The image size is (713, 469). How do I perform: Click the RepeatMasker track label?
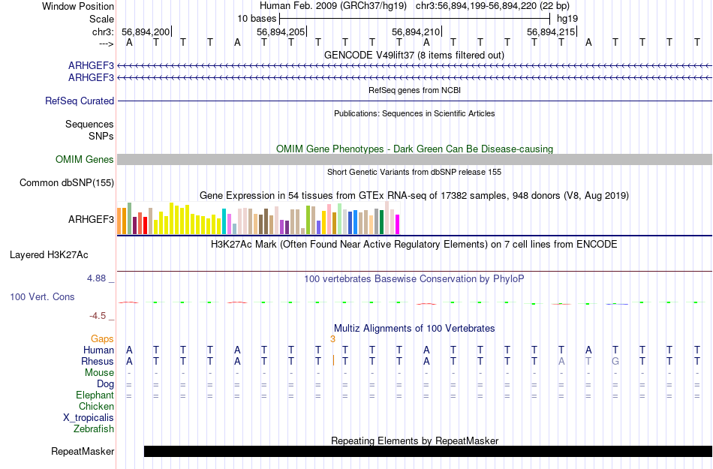point(83,451)
